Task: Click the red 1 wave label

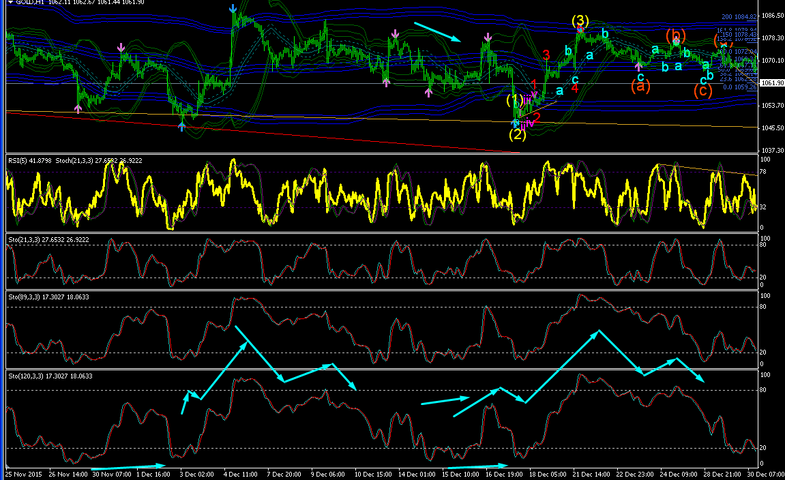Action: click(x=534, y=84)
